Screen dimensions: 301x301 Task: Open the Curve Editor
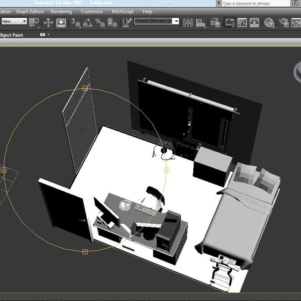point(242,23)
